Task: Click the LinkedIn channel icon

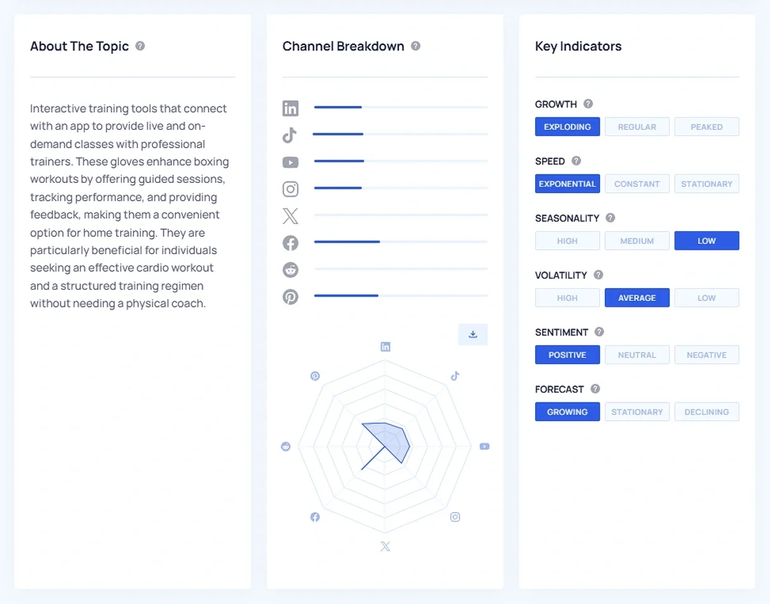Action: point(290,107)
